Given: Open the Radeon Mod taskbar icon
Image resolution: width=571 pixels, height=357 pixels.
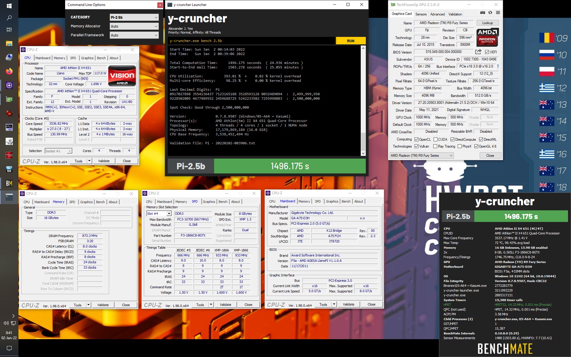Looking at the screenshot, I should (9, 155).
